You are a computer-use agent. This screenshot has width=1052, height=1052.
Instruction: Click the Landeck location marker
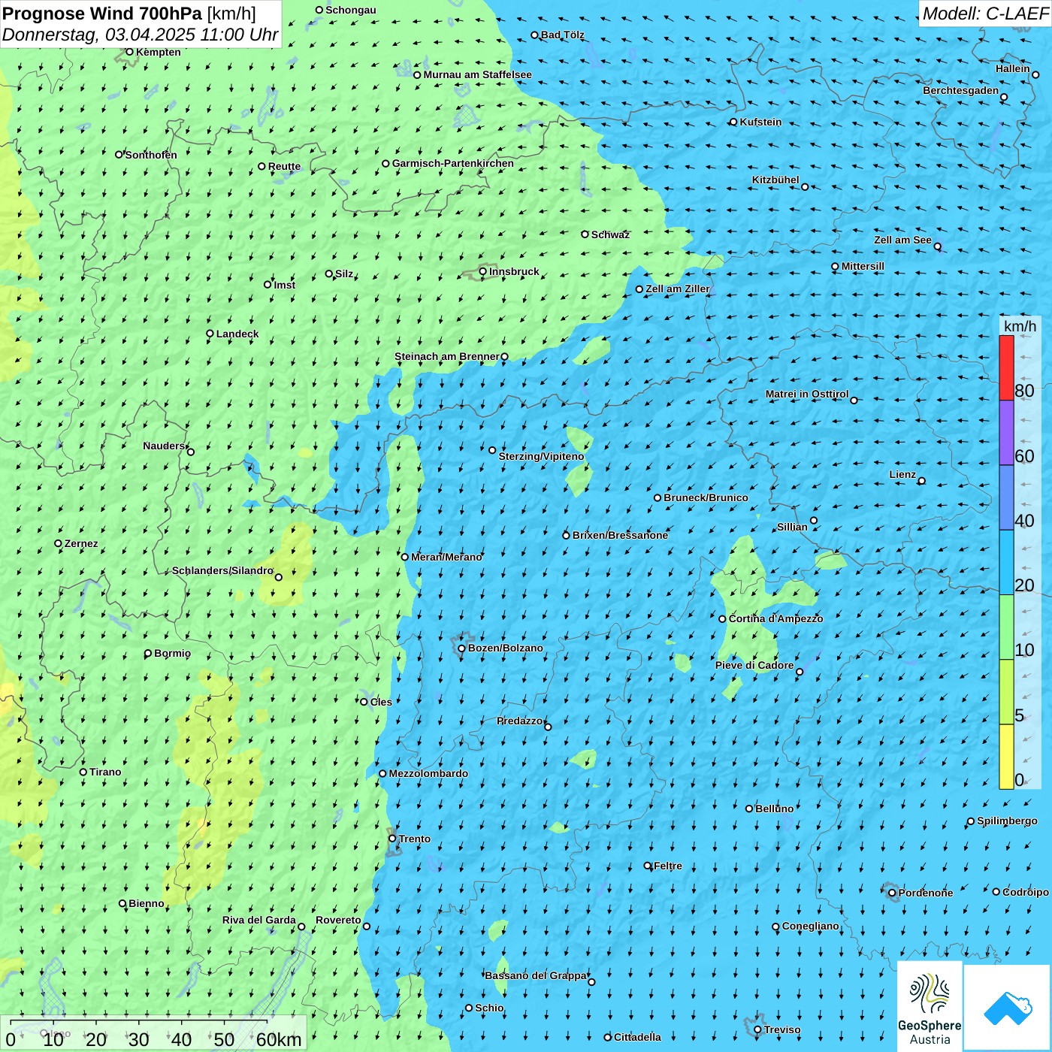[x=210, y=334]
